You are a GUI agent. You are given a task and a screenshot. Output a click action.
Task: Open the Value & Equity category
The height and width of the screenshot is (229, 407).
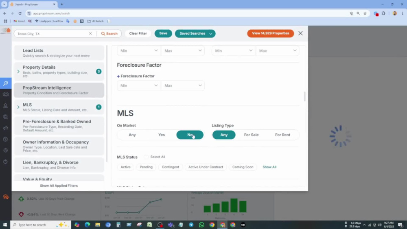tap(59, 178)
